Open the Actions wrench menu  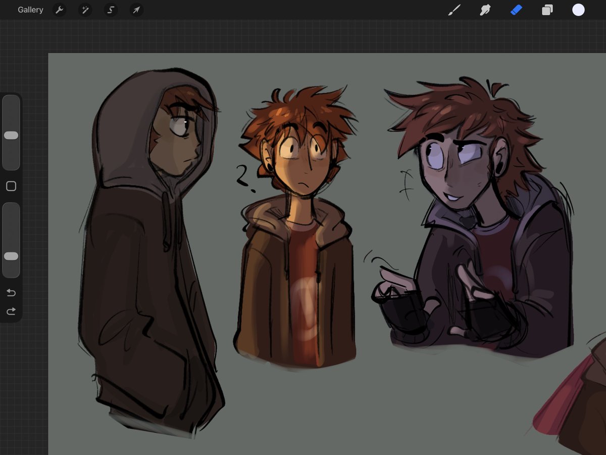(60, 10)
